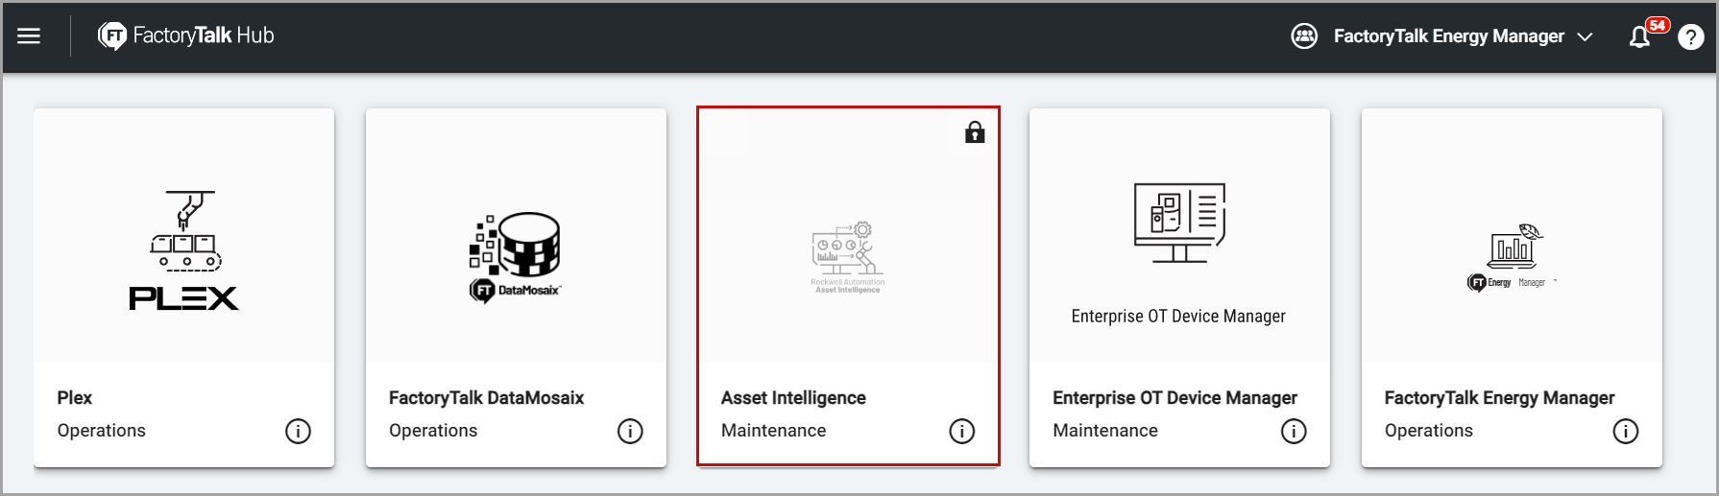The height and width of the screenshot is (496, 1719).
Task: Show info for Enterprise OT Device Manager
Action: pyautogui.click(x=1294, y=432)
